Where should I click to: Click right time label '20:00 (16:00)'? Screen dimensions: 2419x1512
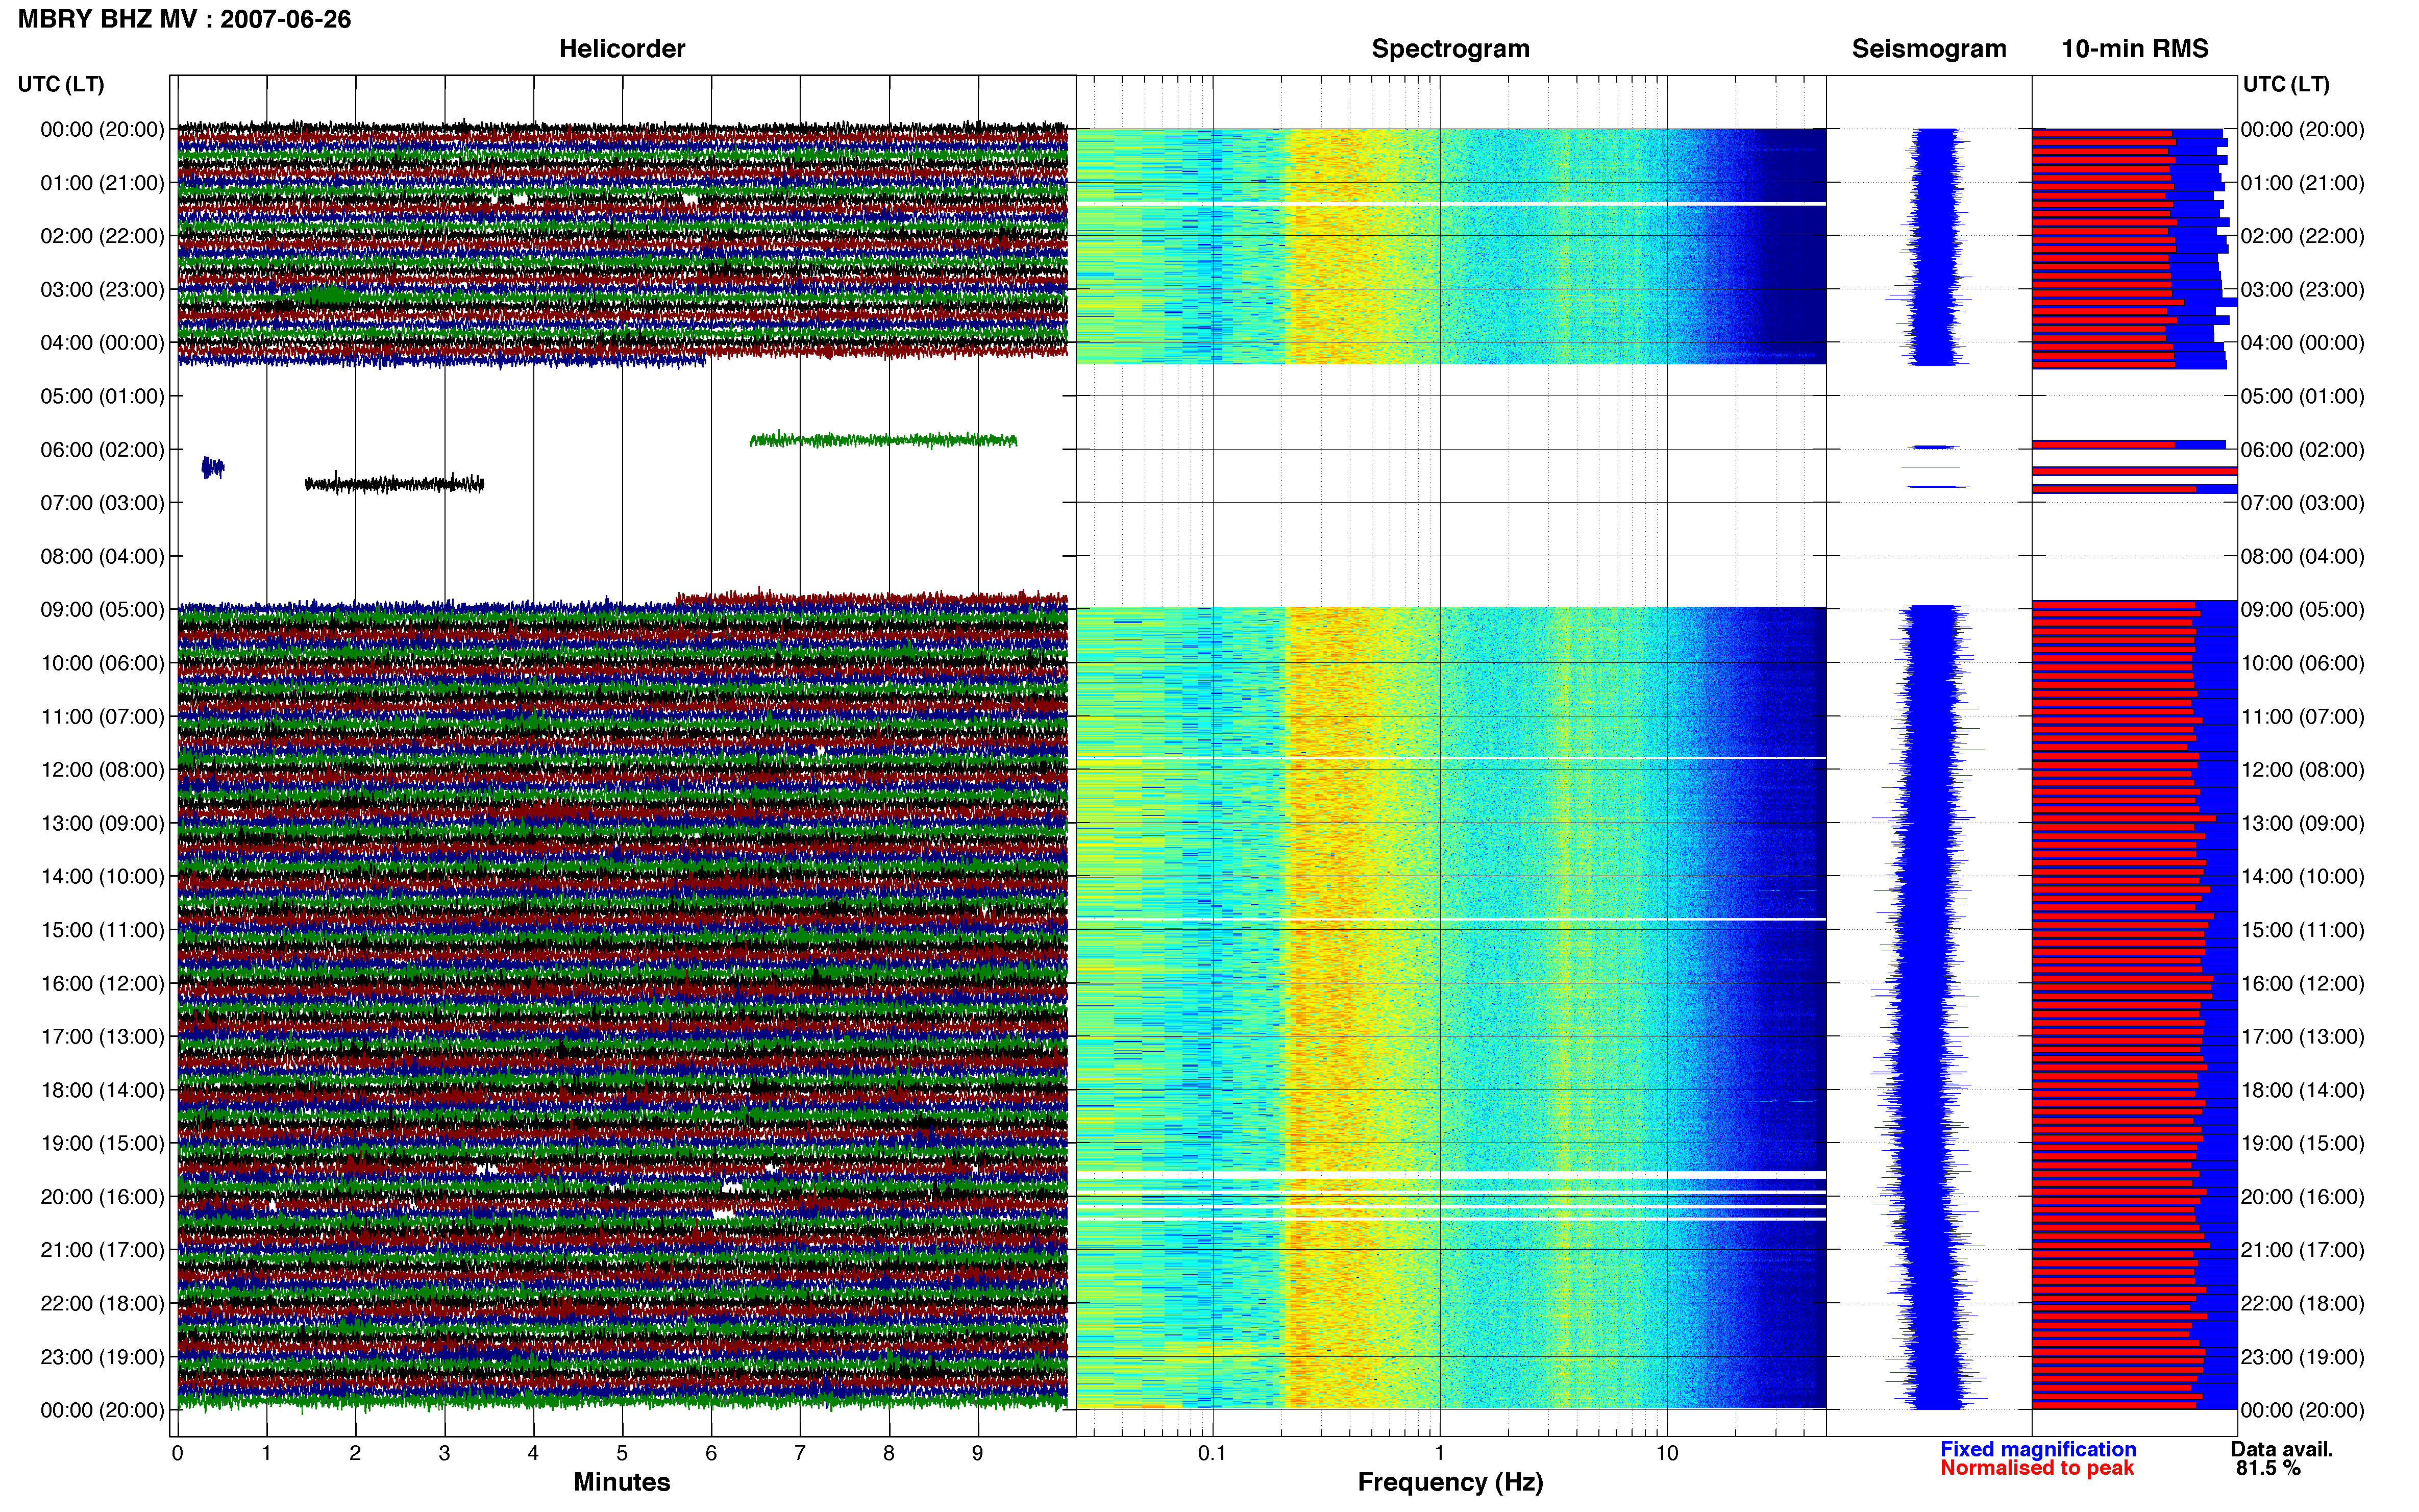point(2303,1197)
